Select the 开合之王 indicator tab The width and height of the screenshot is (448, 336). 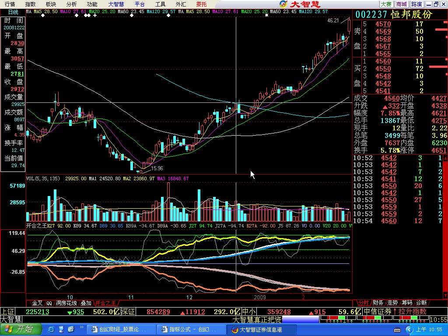pyautogui.click(x=105, y=303)
